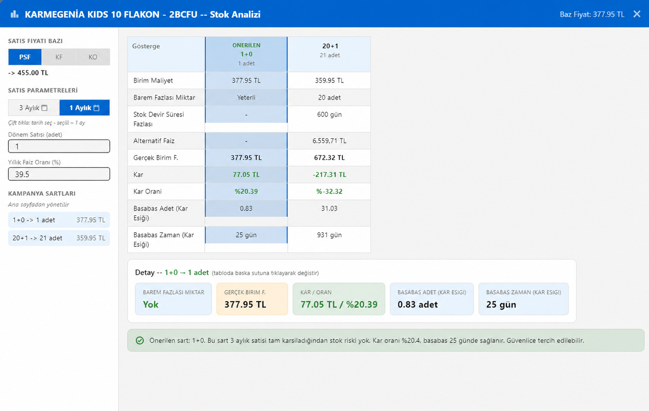Click the Gerçek Birim F. table row label
649x411 pixels.
156,158
